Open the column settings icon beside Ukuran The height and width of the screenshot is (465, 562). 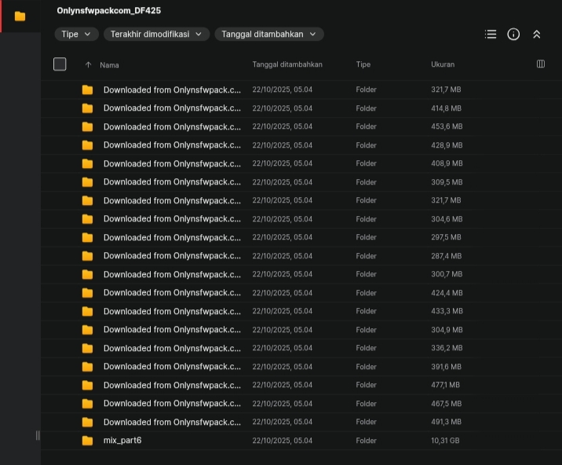[x=541, y=64]
